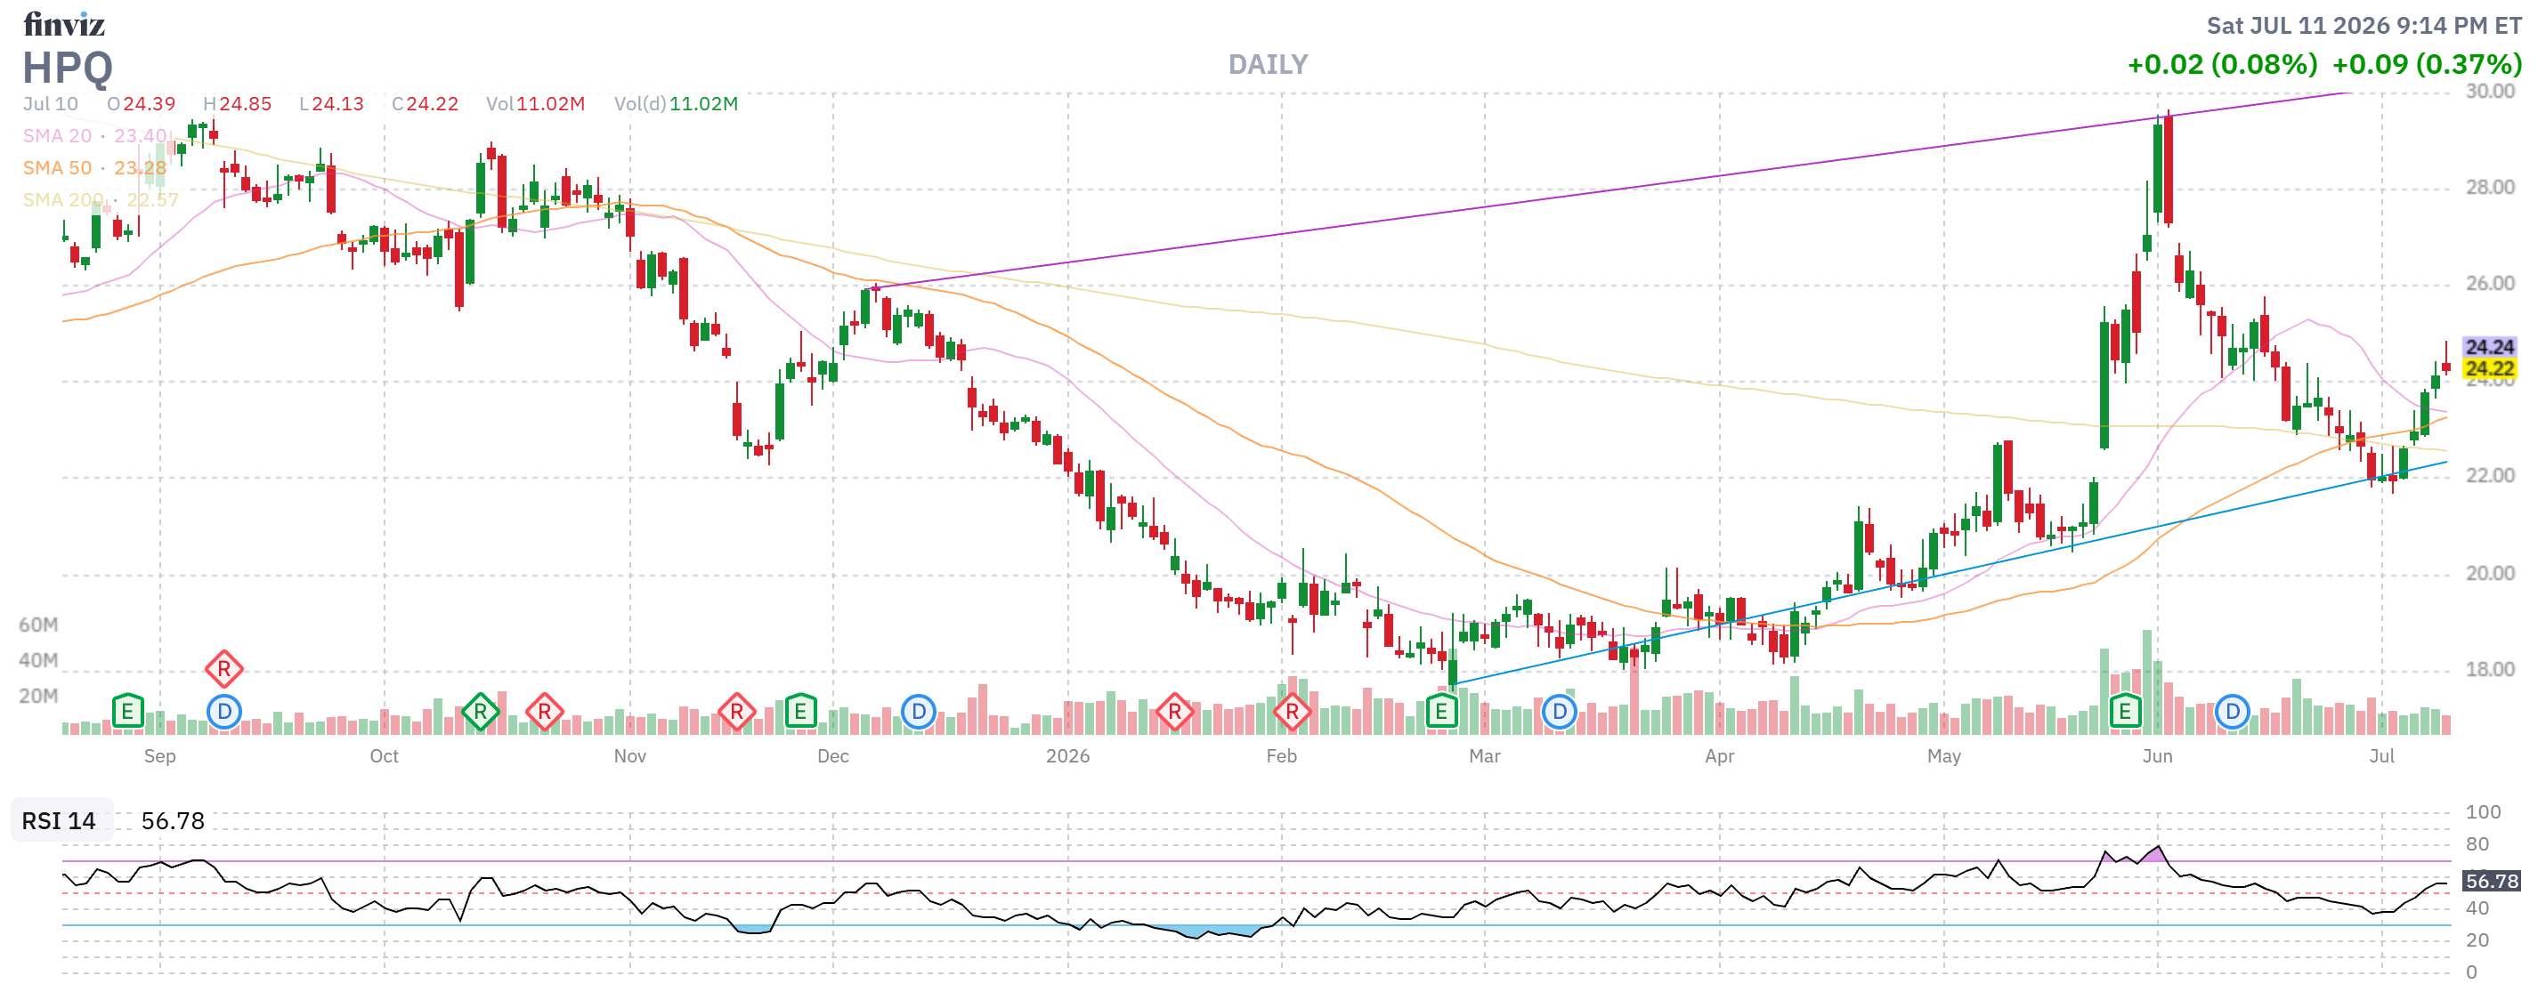The width and height of the screenshot is (2546, 1000).
Task: Click the mid-September dividend D marker
Action: click(224, 711)
